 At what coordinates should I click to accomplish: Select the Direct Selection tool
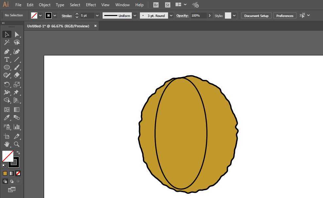(x=17, y=34)
